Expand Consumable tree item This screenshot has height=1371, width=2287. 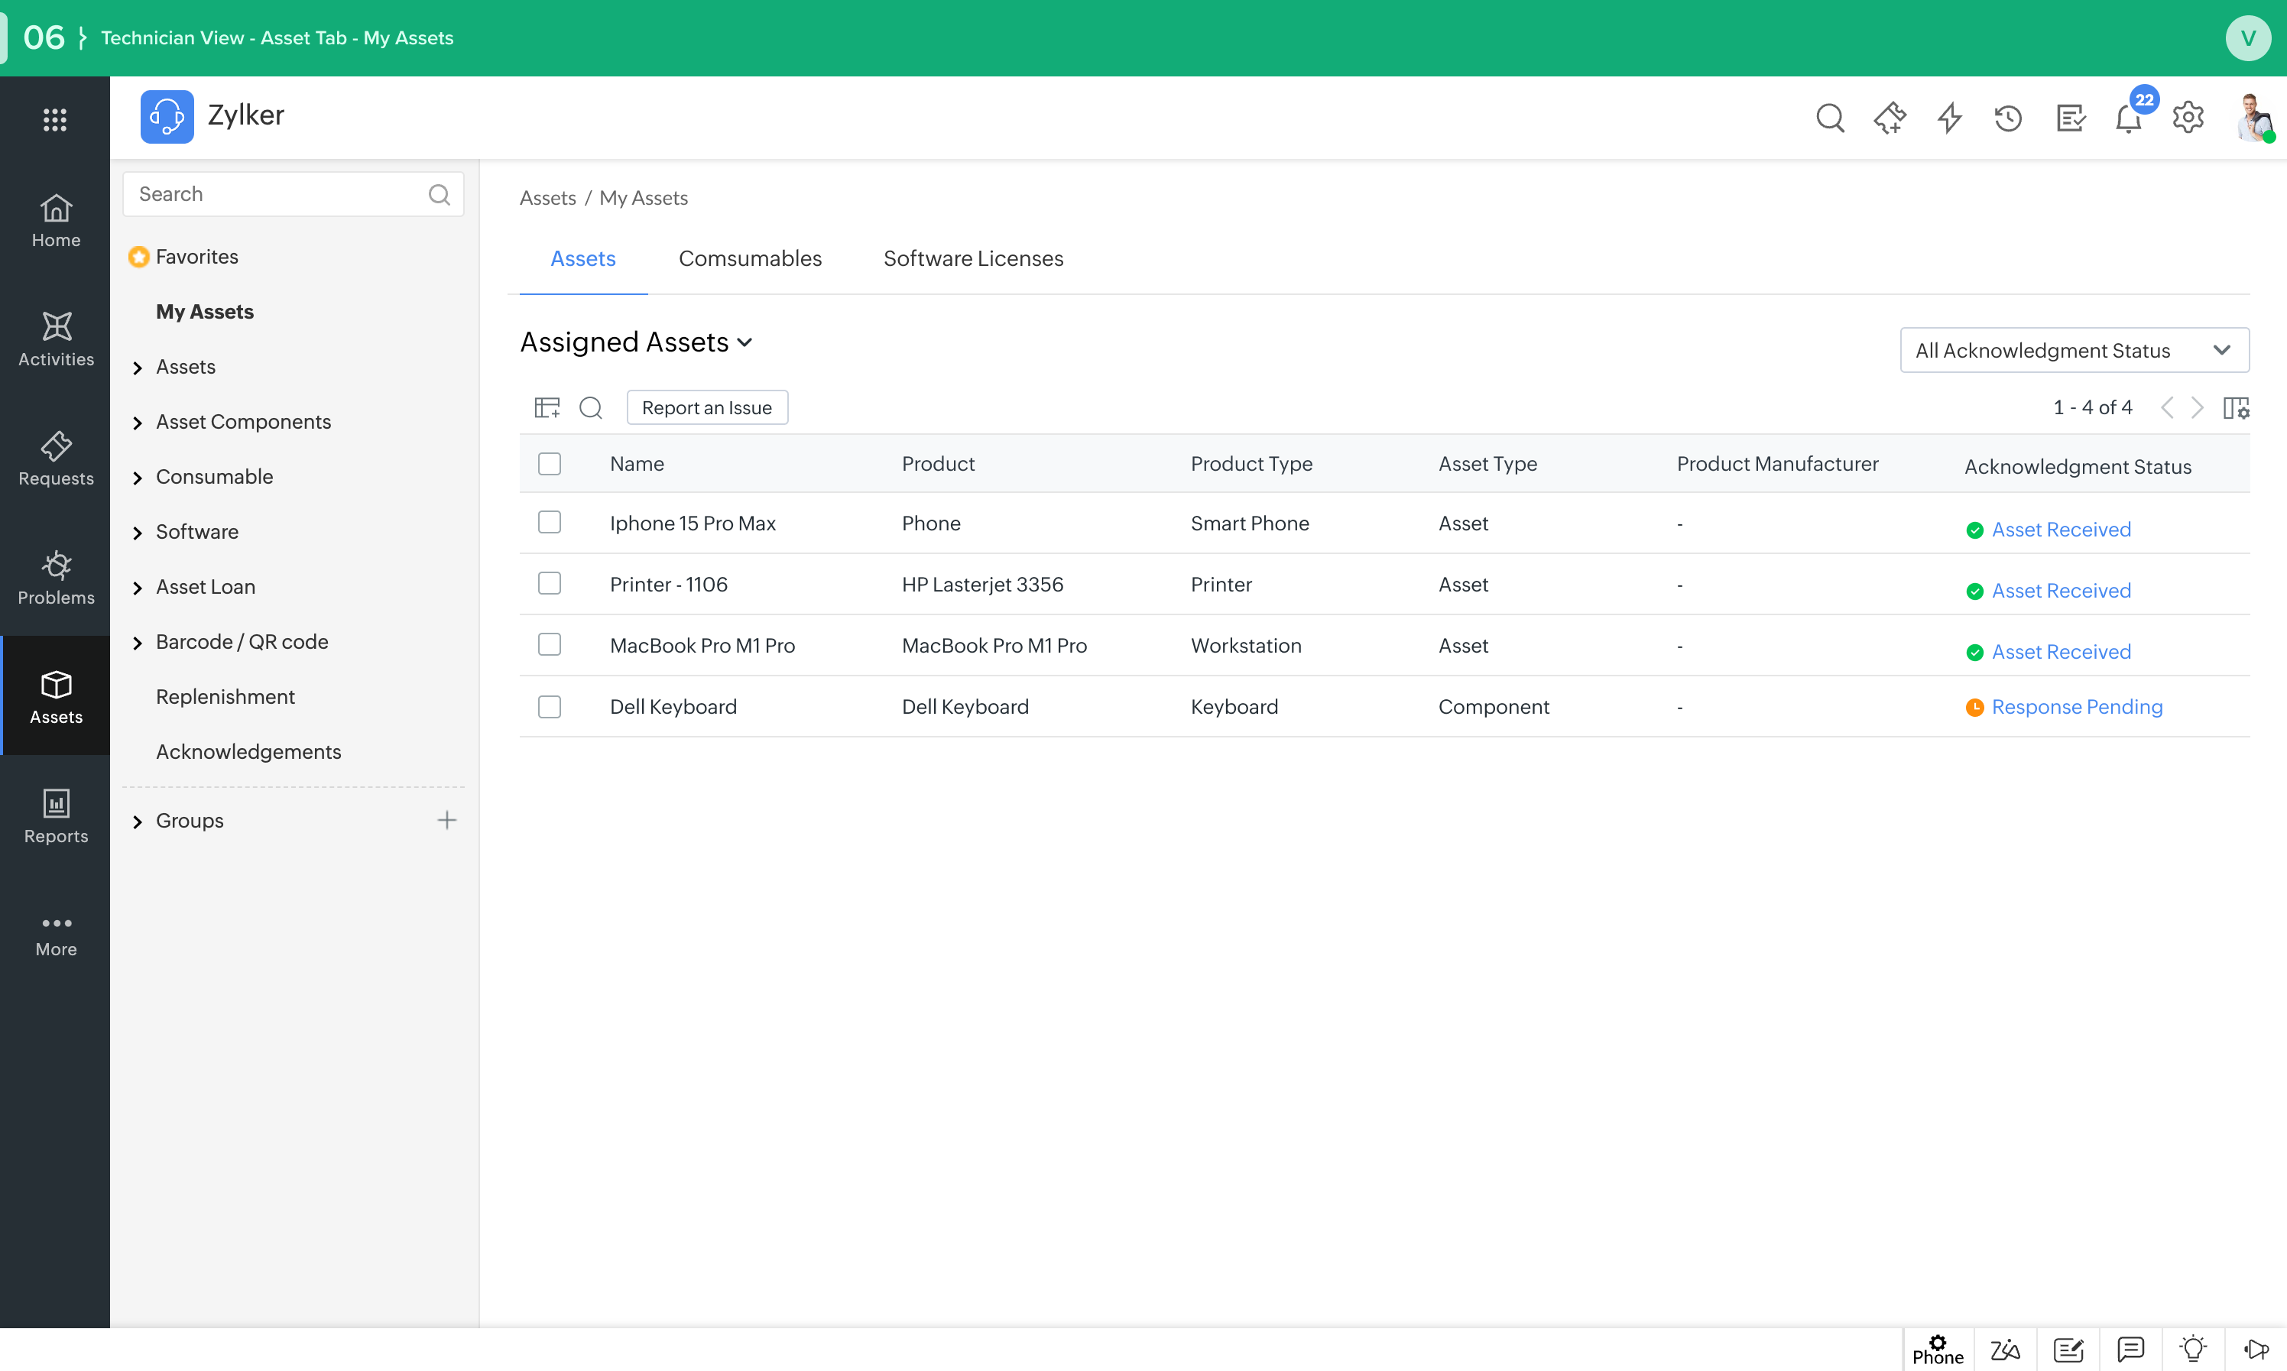(x=138, y=478)
